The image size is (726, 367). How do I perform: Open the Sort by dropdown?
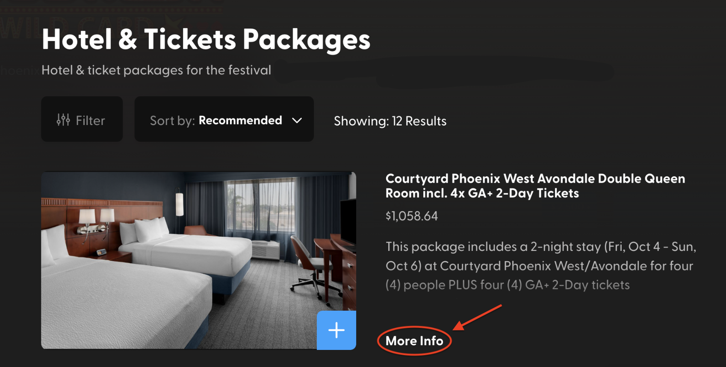[x=224, y=119]
